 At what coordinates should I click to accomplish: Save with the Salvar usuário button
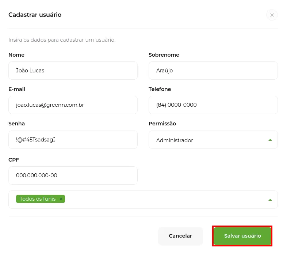click(242, 236)
